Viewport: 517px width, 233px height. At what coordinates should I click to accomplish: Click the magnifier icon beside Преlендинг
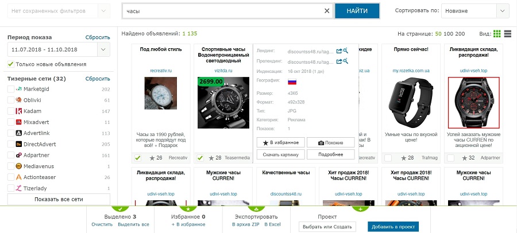point(345,61)
